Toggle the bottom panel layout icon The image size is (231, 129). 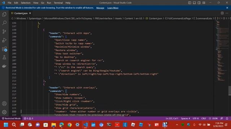[194, 3]
